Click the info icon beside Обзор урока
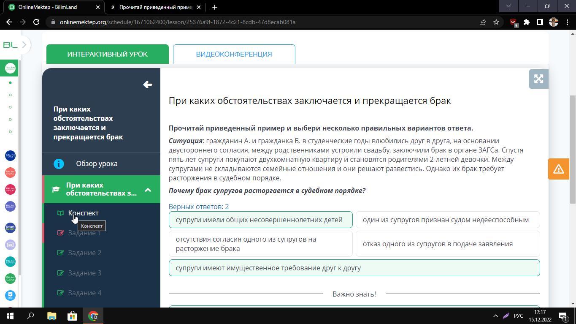The height and width of the screenshot is (324, 576). pos(59,164)
